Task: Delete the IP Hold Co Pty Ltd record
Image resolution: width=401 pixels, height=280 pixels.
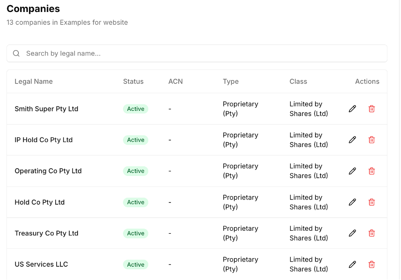Action: pos(371,140)
